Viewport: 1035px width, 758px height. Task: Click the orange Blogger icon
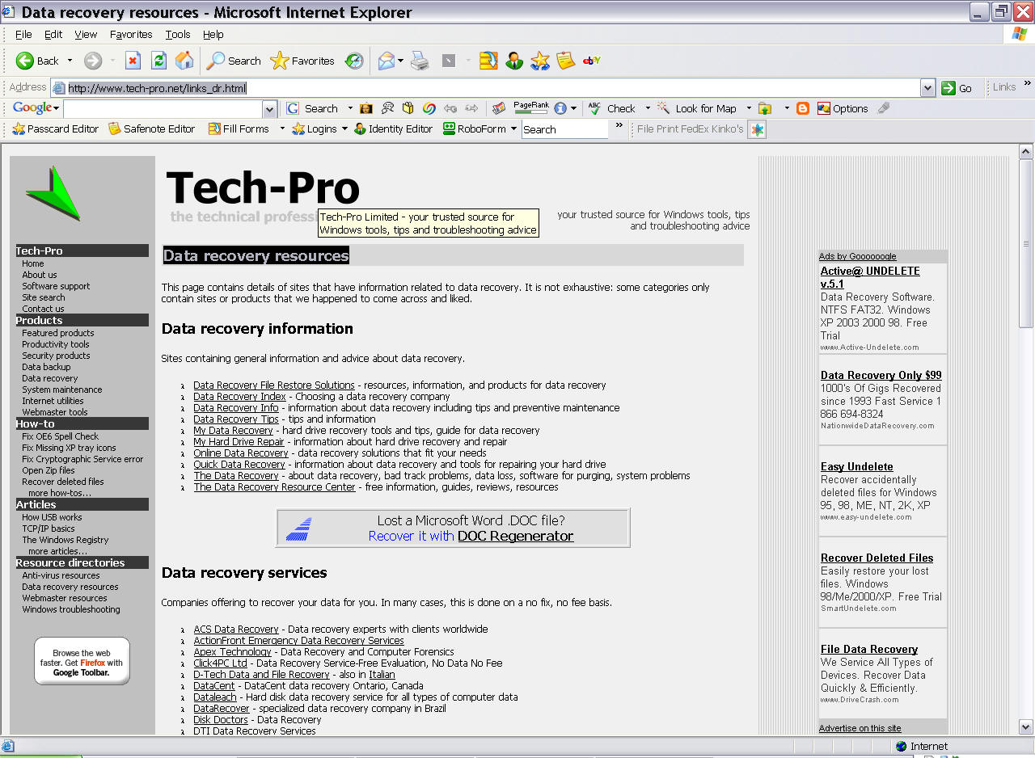click(803, 108)
